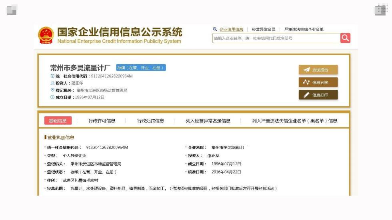Click the type value 个人独资企业

click(74, 156)
